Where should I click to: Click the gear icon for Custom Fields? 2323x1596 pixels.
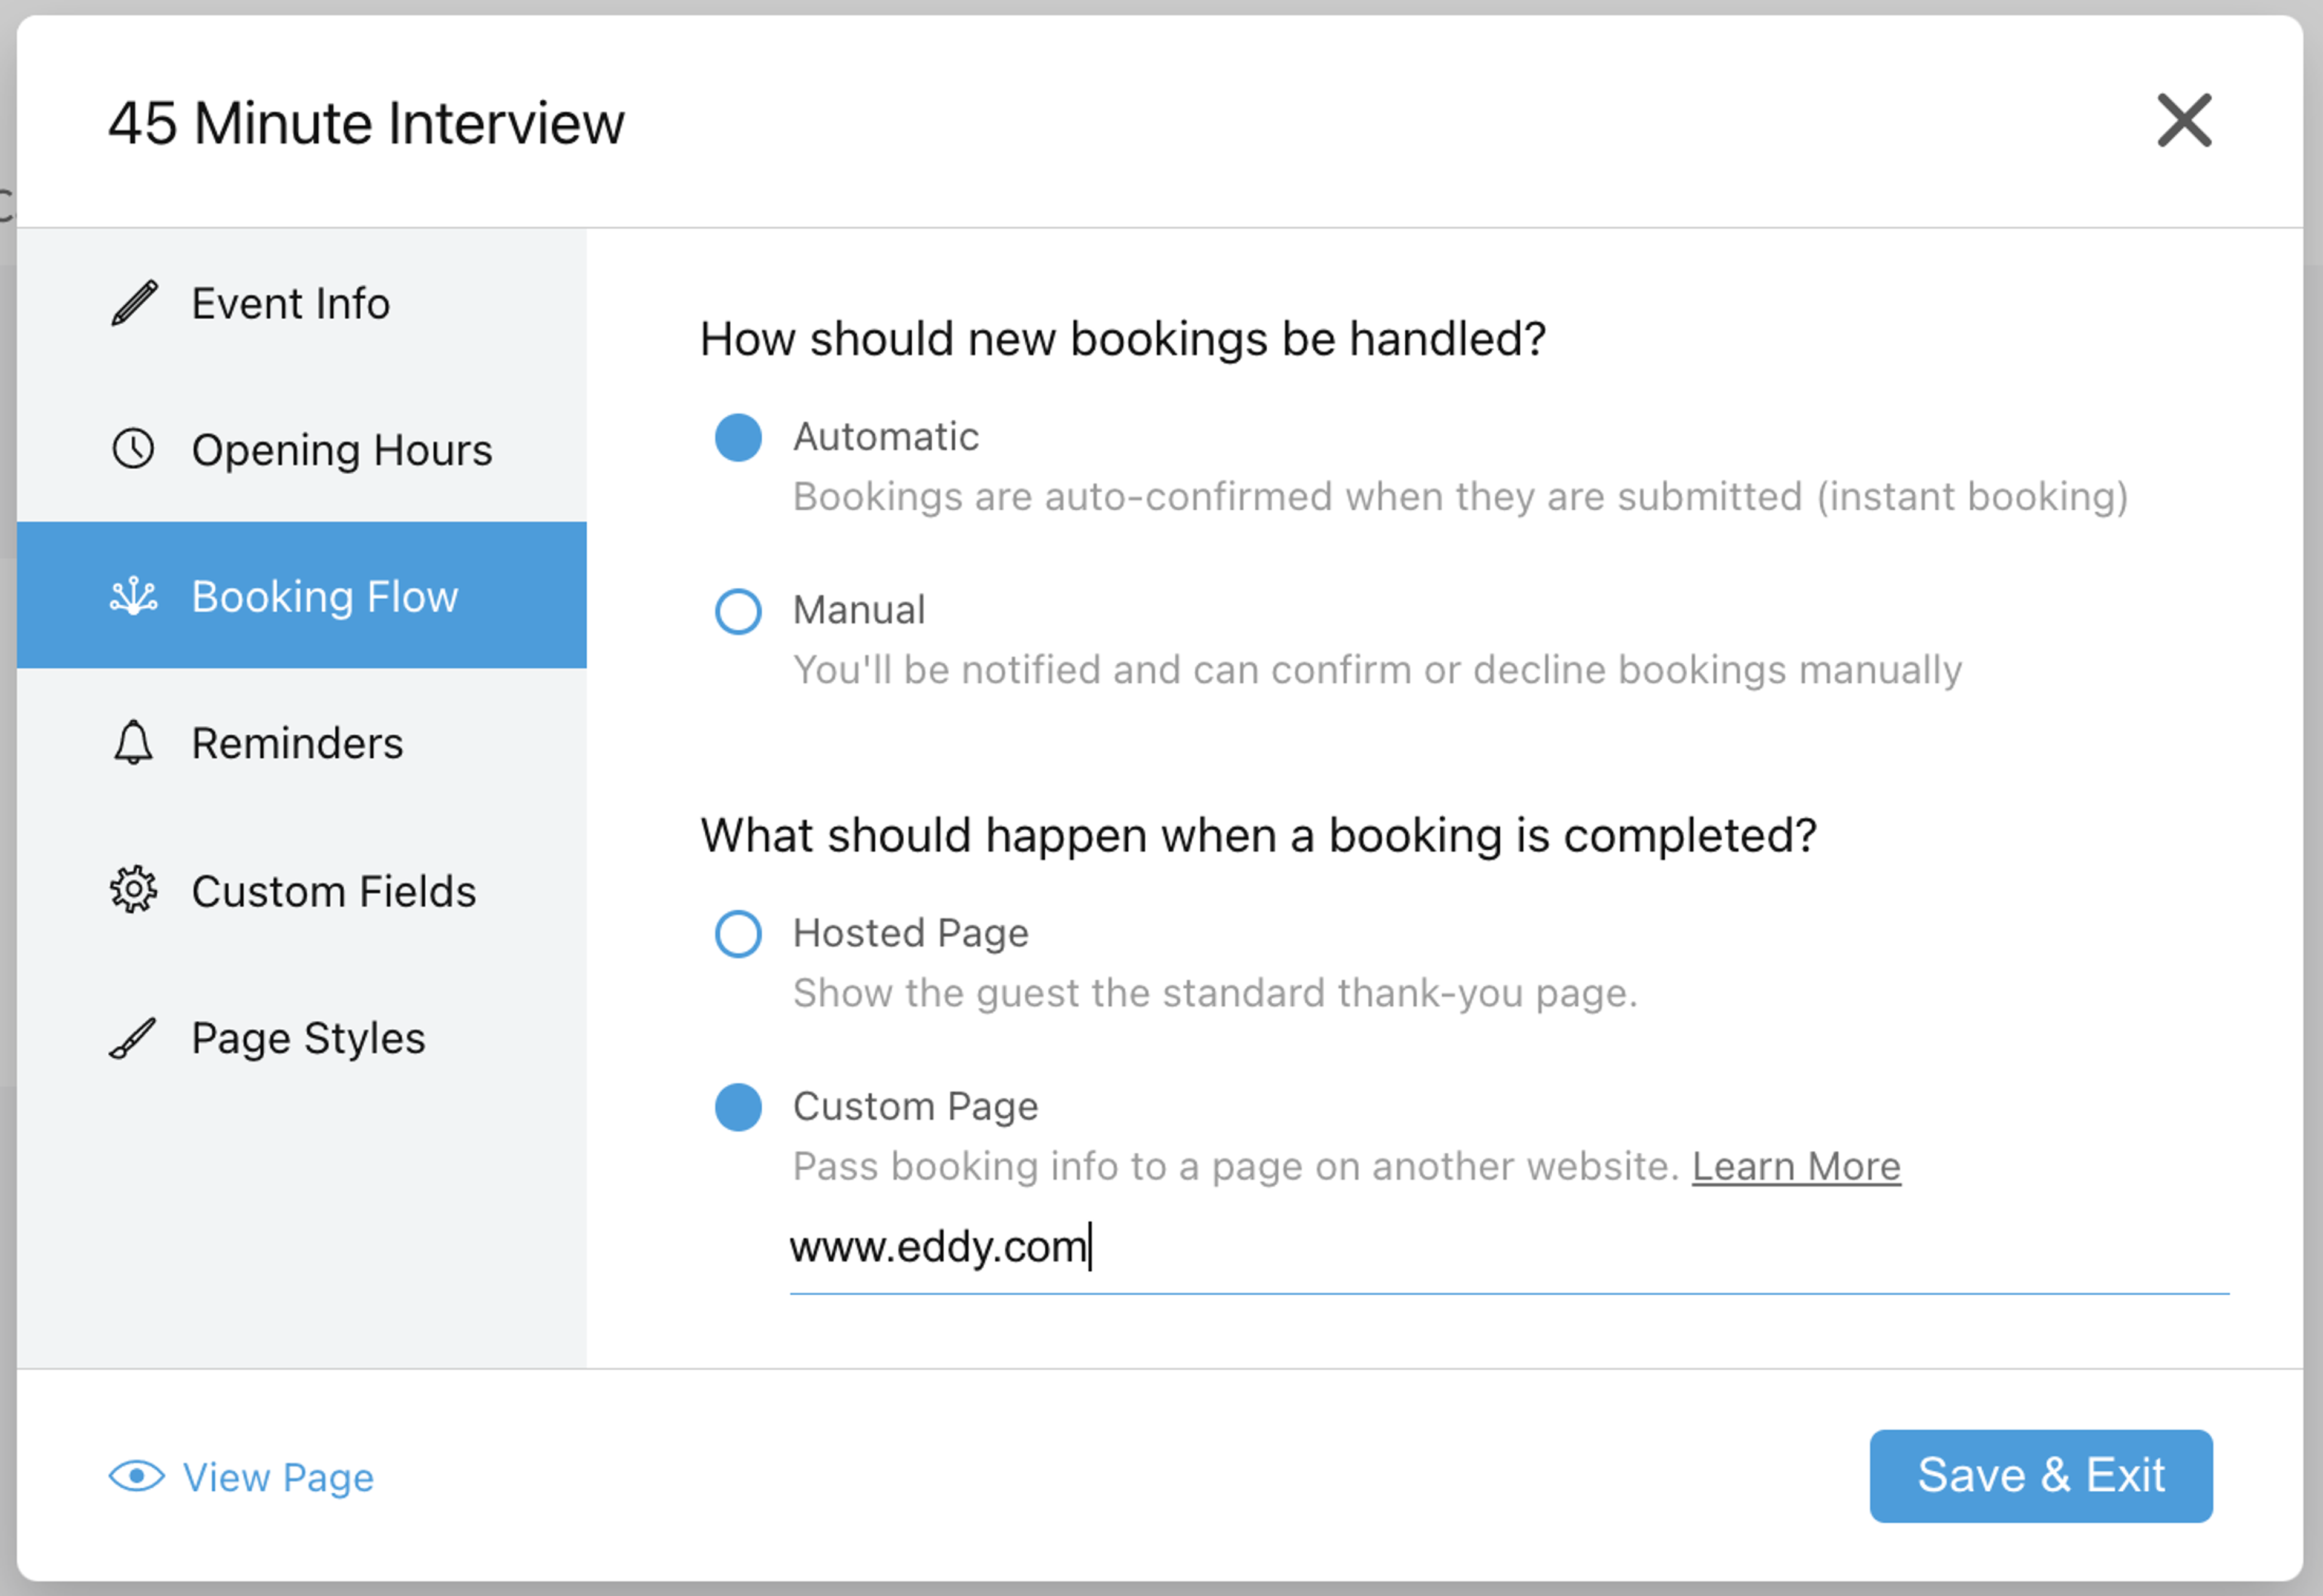133,890
